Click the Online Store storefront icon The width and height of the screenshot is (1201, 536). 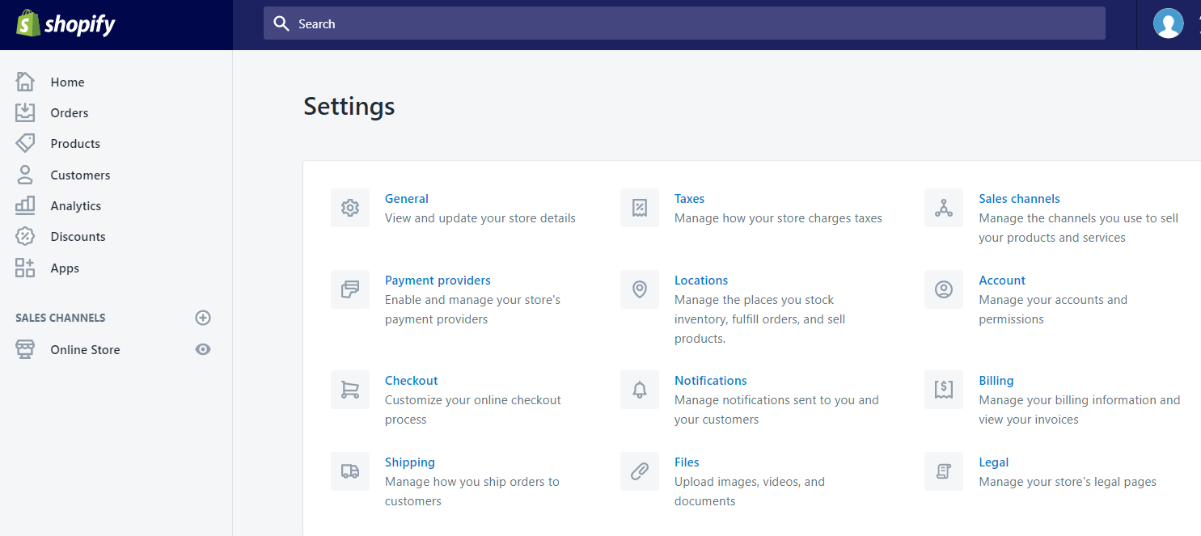pyautogui.click(x=25, y=349)
